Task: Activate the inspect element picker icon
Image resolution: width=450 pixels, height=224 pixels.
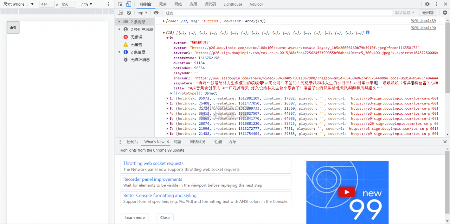Action: pos(120,4)
